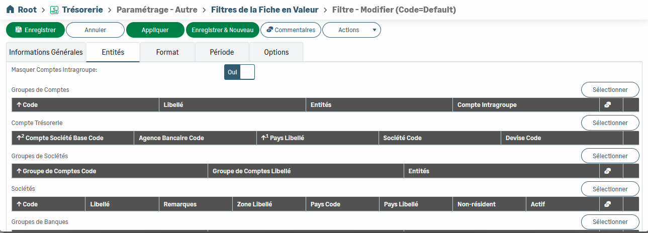Open the Période tab
This screenshot has width=648, height=233.
tap(222, 52)
